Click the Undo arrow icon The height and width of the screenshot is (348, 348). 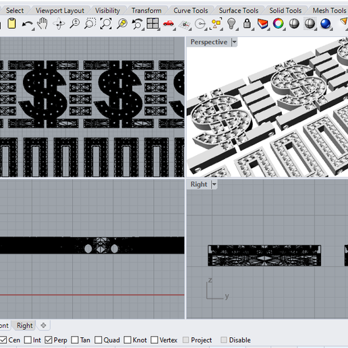28,24
